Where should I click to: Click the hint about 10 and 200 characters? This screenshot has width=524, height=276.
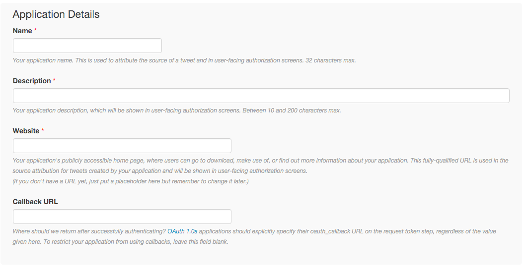(177, 110)
